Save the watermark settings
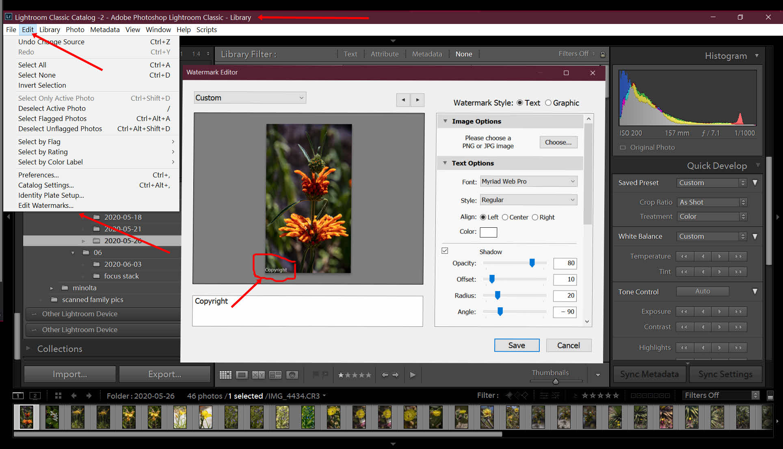 click(x=516, y=345)
